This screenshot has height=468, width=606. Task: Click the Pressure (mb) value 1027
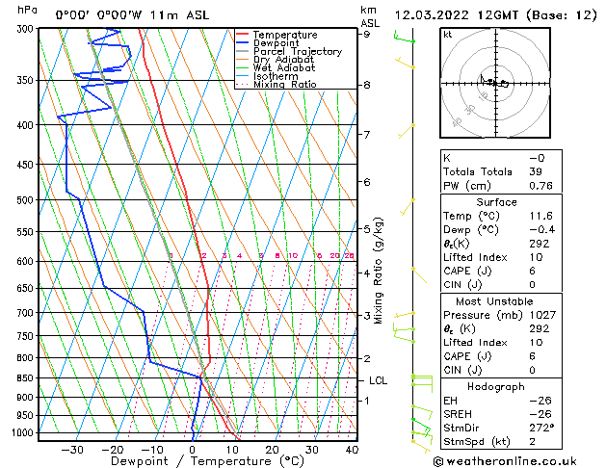[x=542, y=315]
